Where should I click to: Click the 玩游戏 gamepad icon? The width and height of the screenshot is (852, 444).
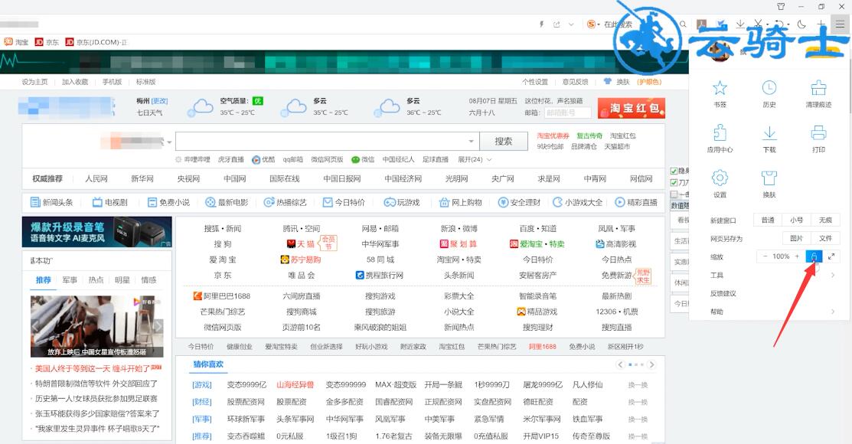[389, 202]
